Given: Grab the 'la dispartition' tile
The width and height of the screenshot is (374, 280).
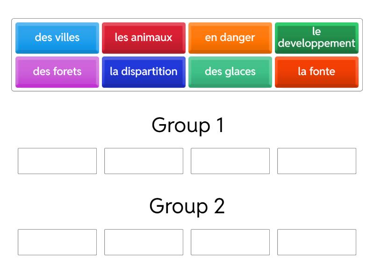Looking at the screenshot, I should [x=144, y=72].
